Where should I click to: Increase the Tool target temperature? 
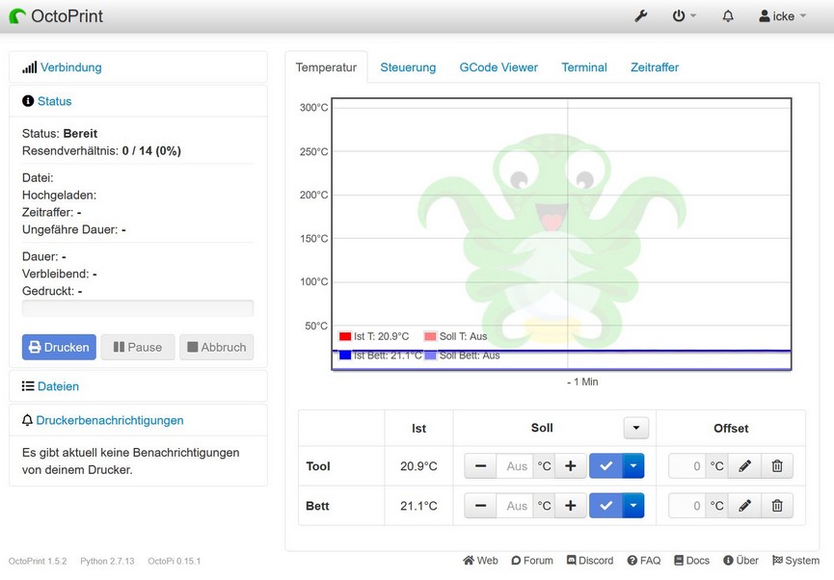(x=570, y=466)
